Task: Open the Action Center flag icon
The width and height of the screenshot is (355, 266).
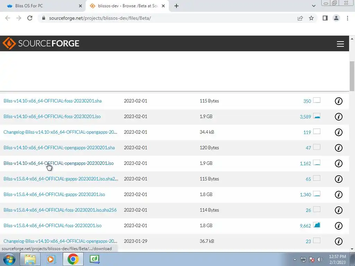Action: click(312, 259)
